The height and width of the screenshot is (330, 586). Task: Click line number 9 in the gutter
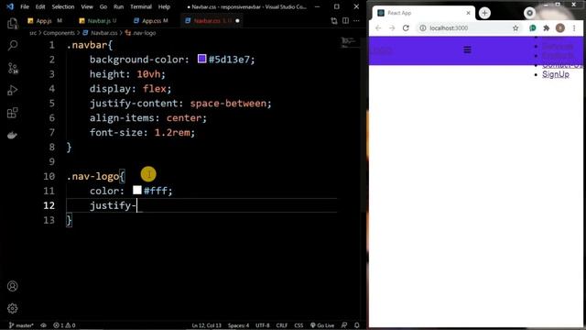51,161
